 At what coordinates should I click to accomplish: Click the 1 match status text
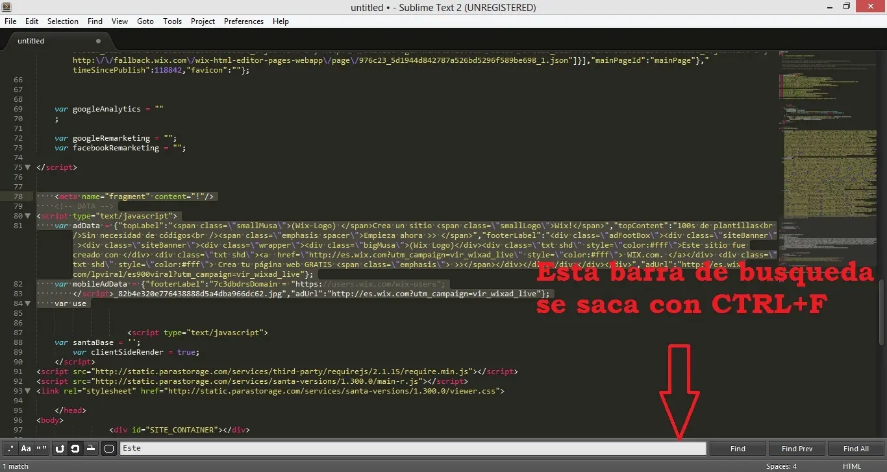click(x=16, y=466)
